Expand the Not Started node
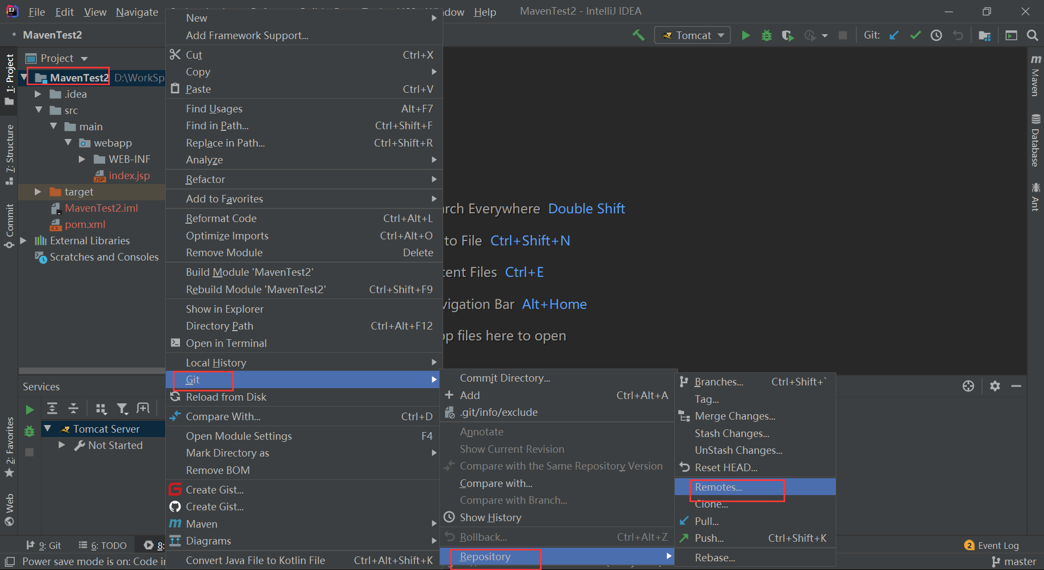The height and width of the screenshot is (570, 1044). (x=61, y=445)
